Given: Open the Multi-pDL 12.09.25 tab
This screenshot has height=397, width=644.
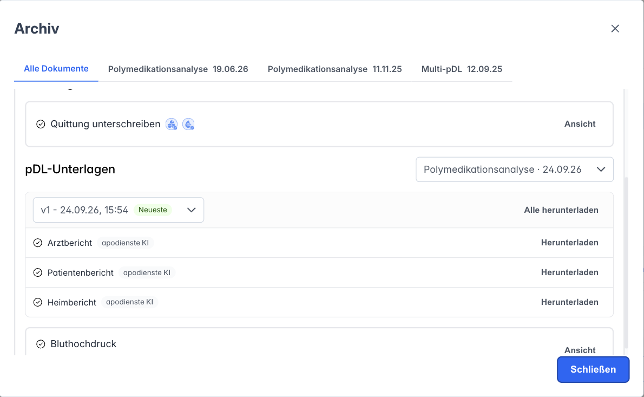Looking at the screenshot, I should 462,69.
